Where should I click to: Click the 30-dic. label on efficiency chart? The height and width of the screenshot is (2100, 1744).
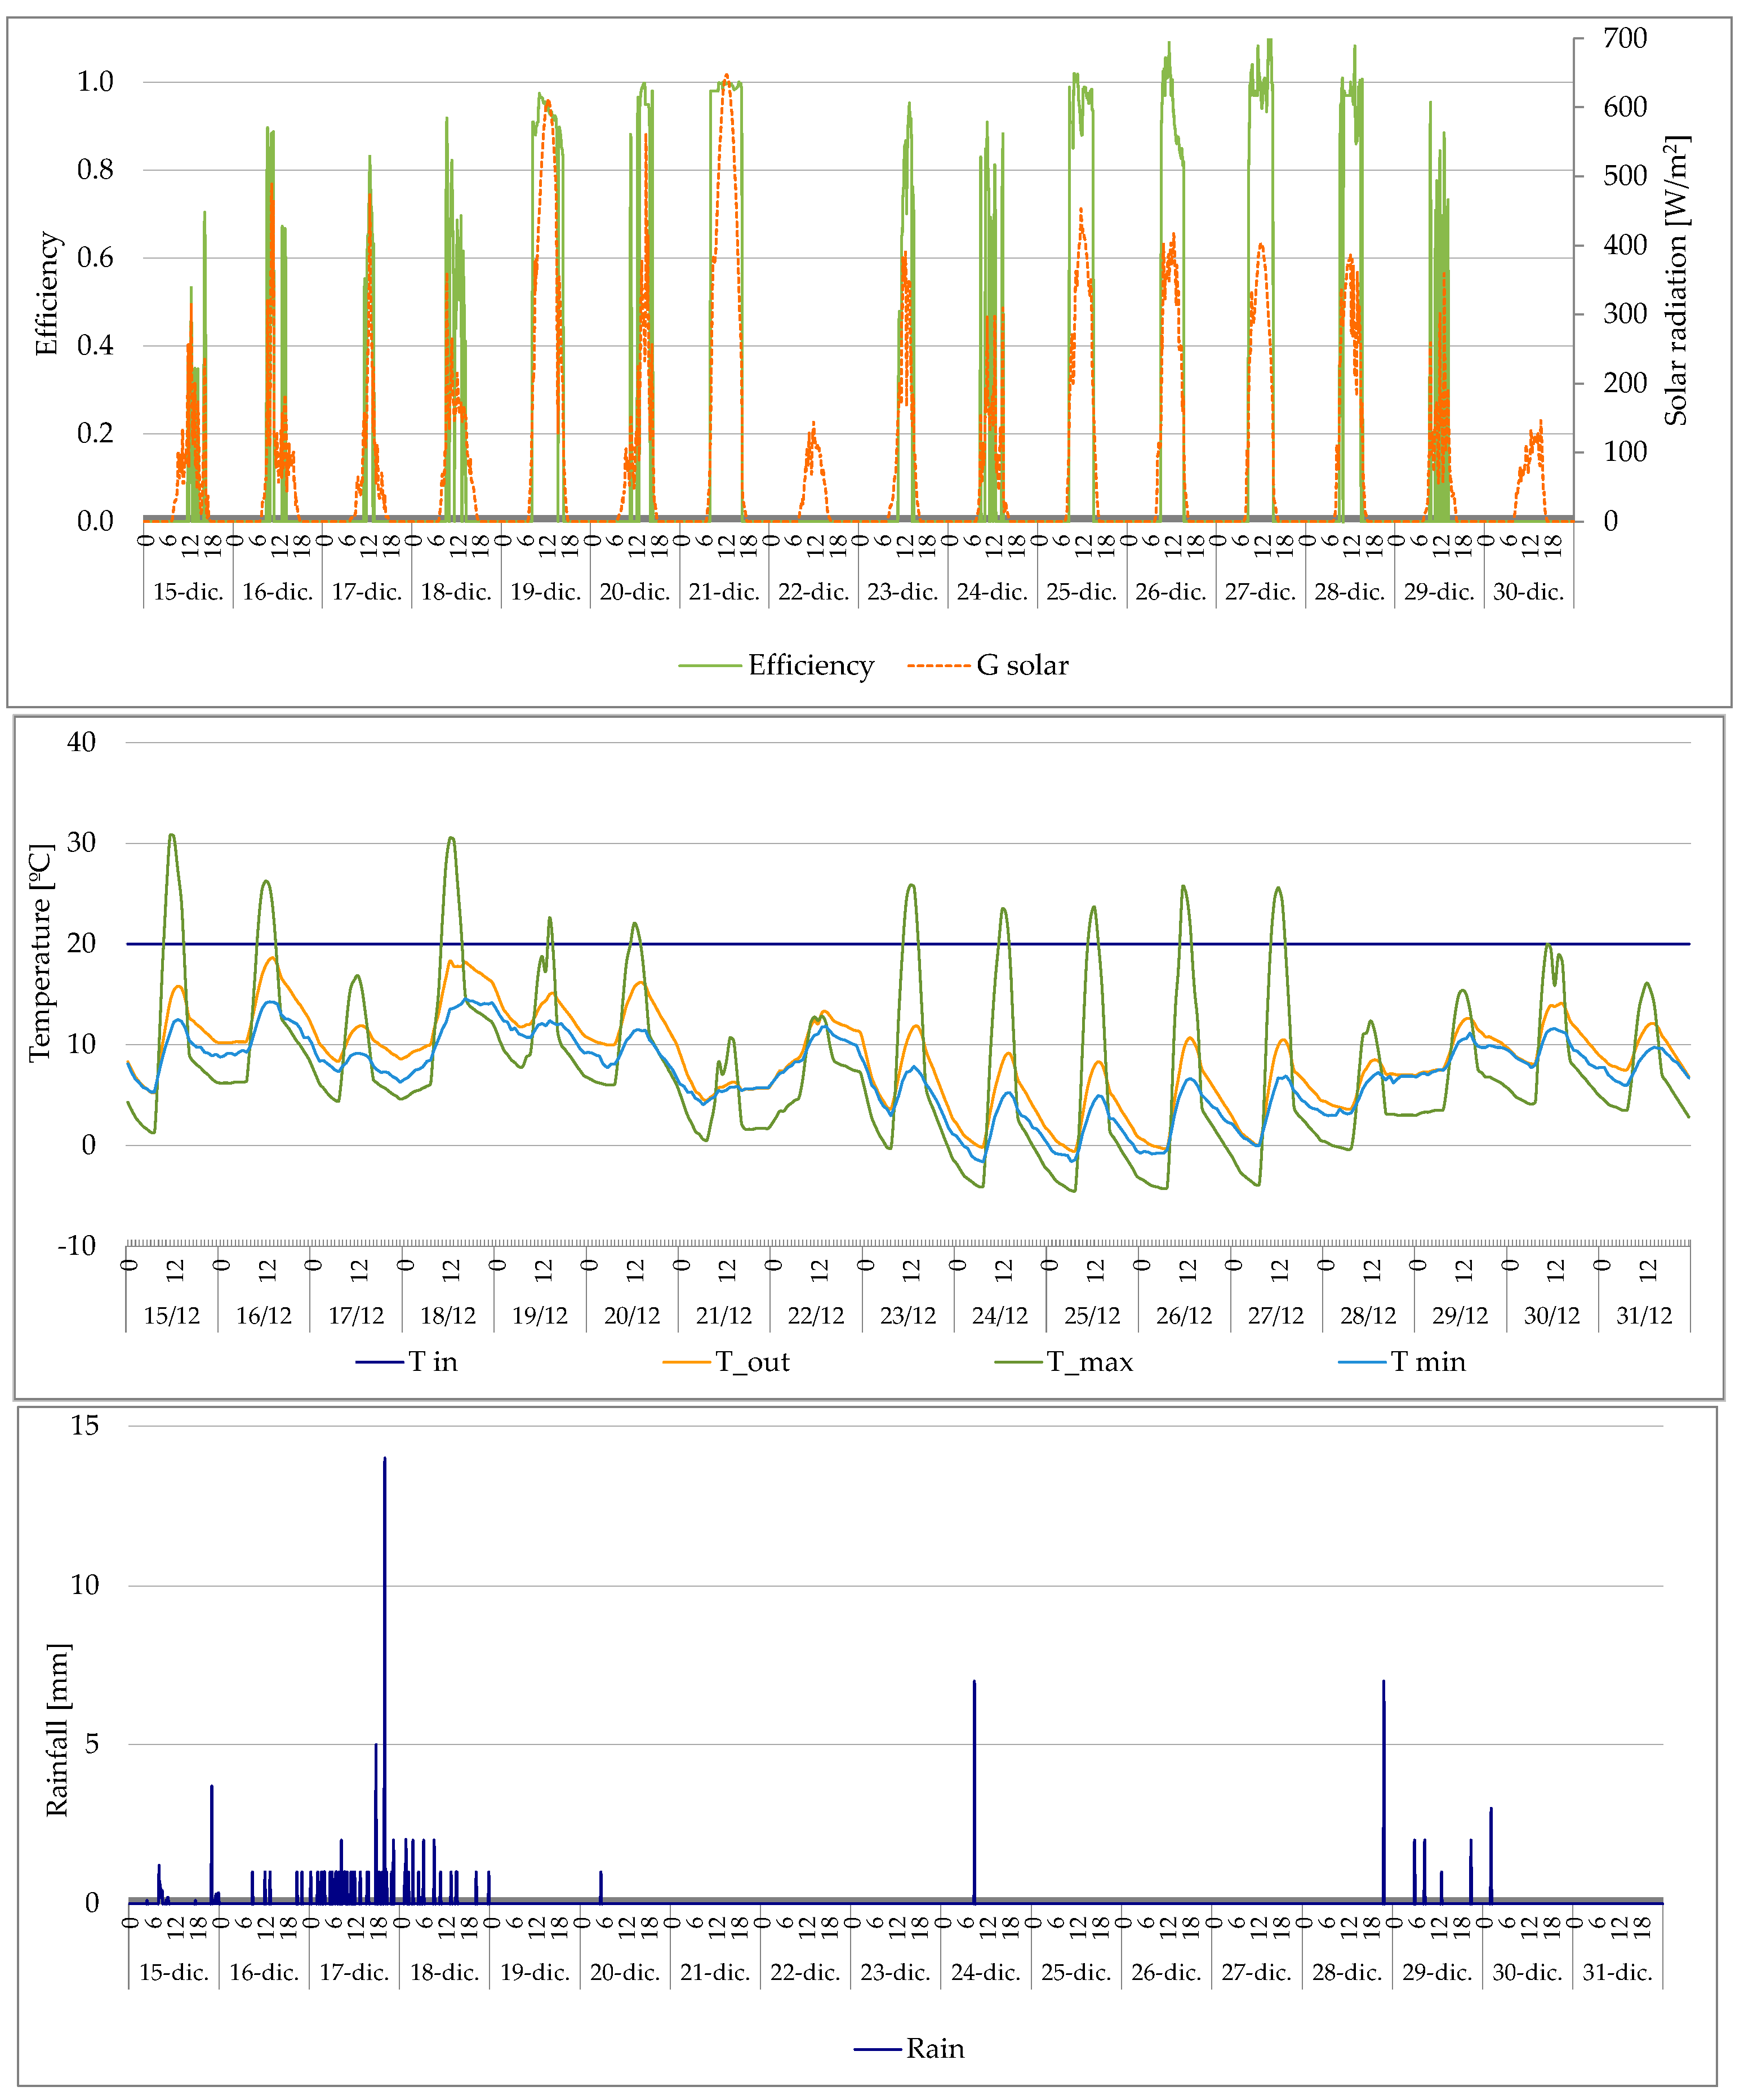point(1528,592)
